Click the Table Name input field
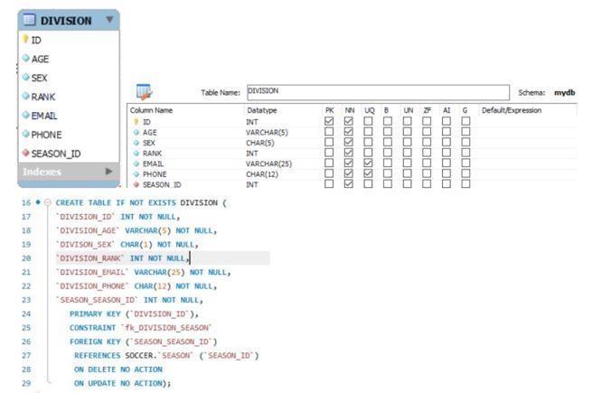This screenshot has width=602, height=393. (378, 92)
